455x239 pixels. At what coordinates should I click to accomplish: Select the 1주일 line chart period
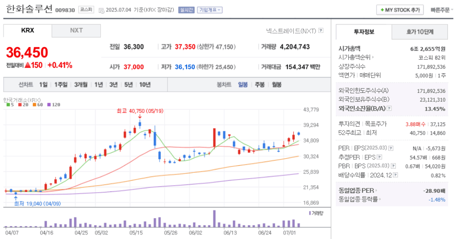click(x=60, y=85)
